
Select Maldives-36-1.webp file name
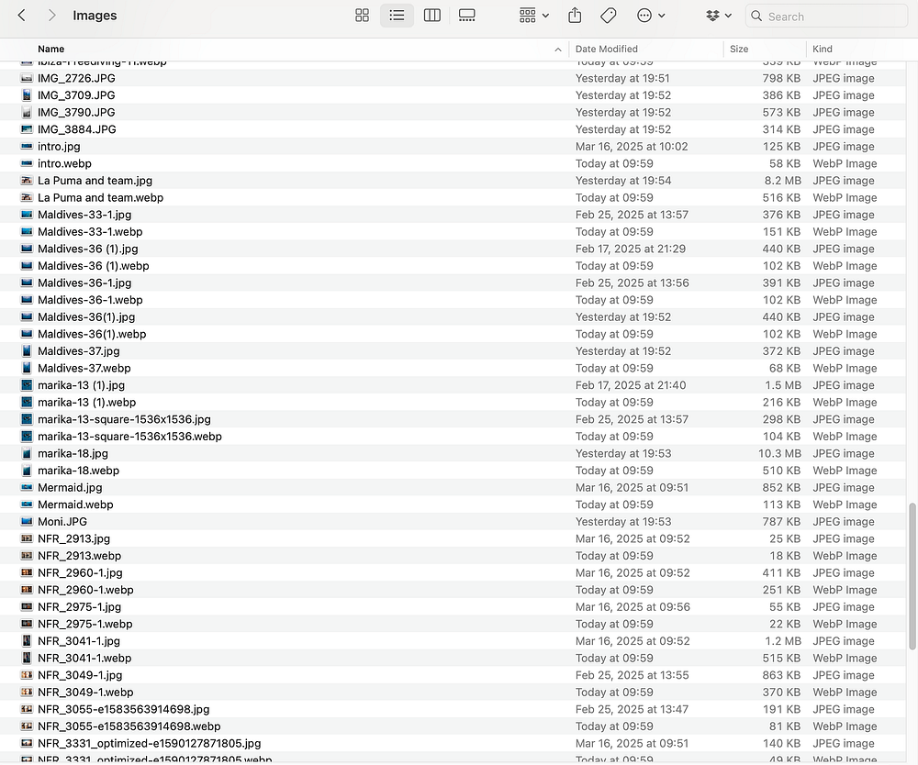pyautogui.click(x=90, y=299)
